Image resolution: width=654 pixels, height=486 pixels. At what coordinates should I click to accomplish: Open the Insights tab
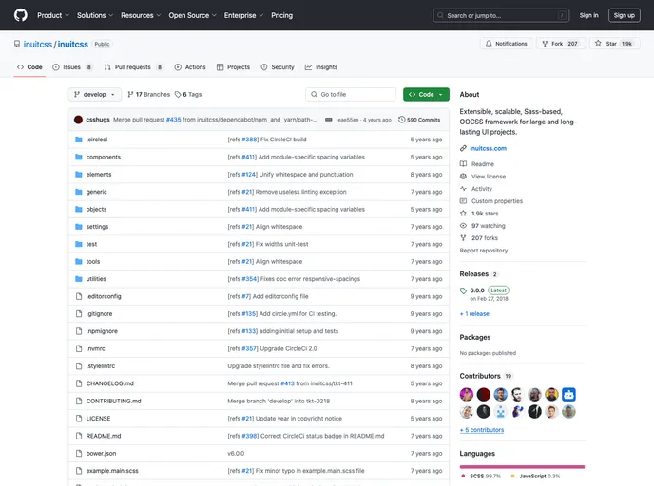pyautogui.click(x=321, y=67)
